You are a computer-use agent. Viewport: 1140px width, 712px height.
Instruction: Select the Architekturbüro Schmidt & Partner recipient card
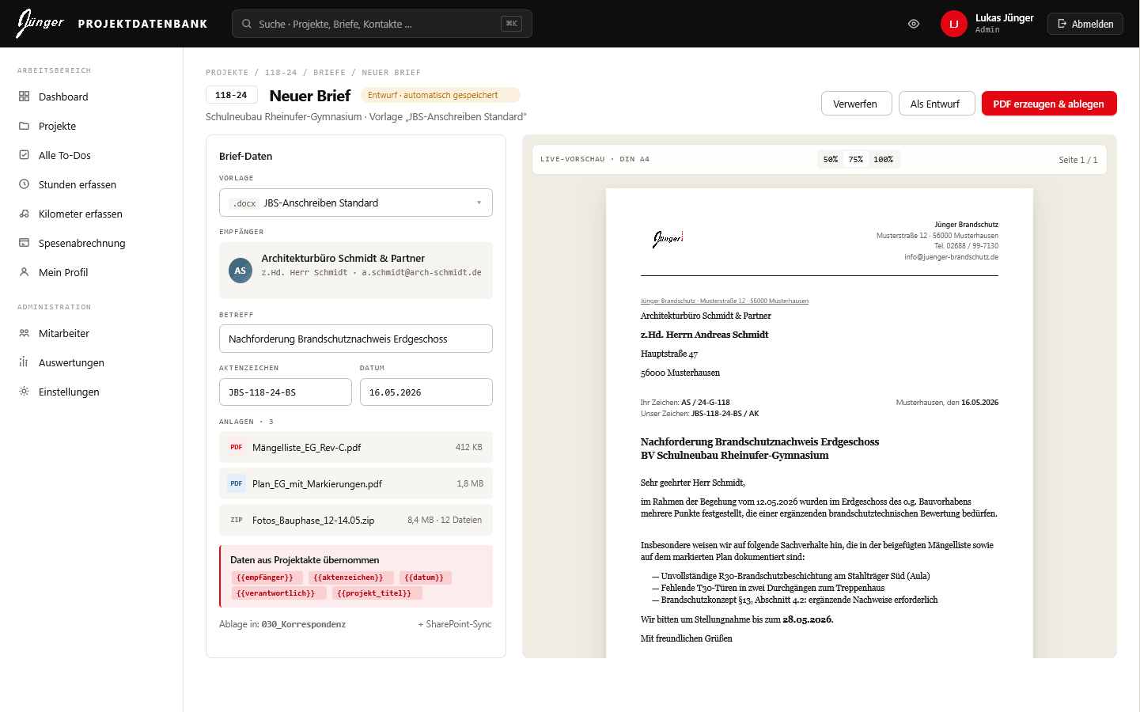pos(356,271)
